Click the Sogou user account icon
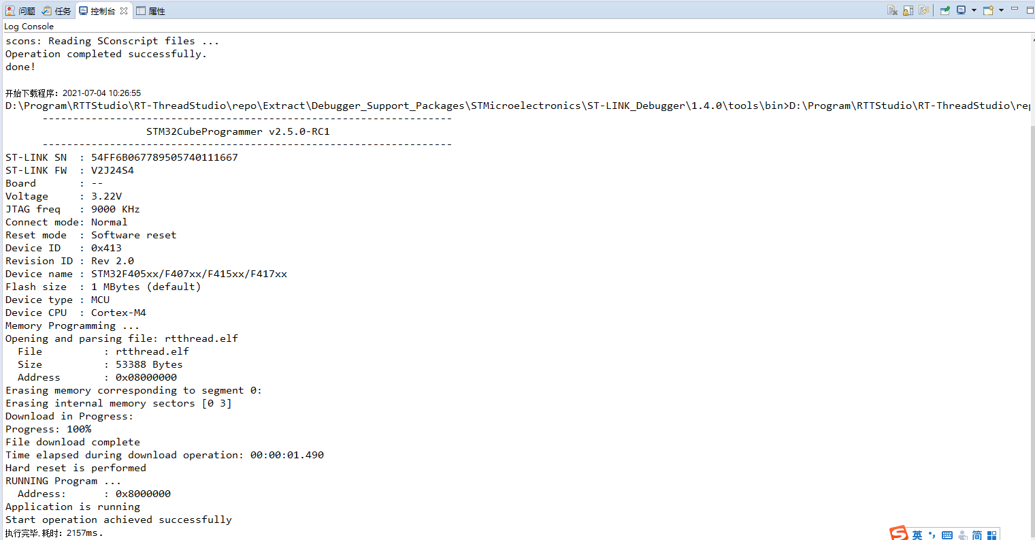Screen dimensions: 1035x540 point(962,535)
